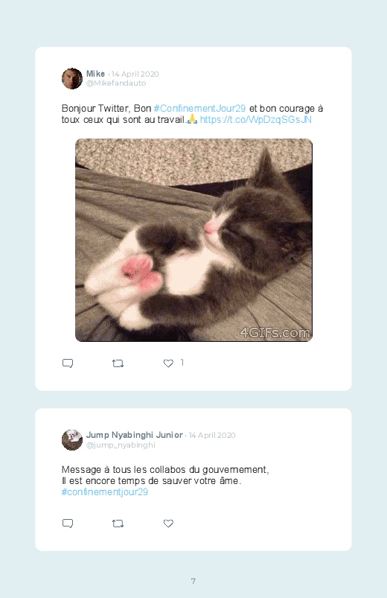
Task: Open the #confinementjour29 hashtag in second tweet
Action: click(x=105, y=492)
